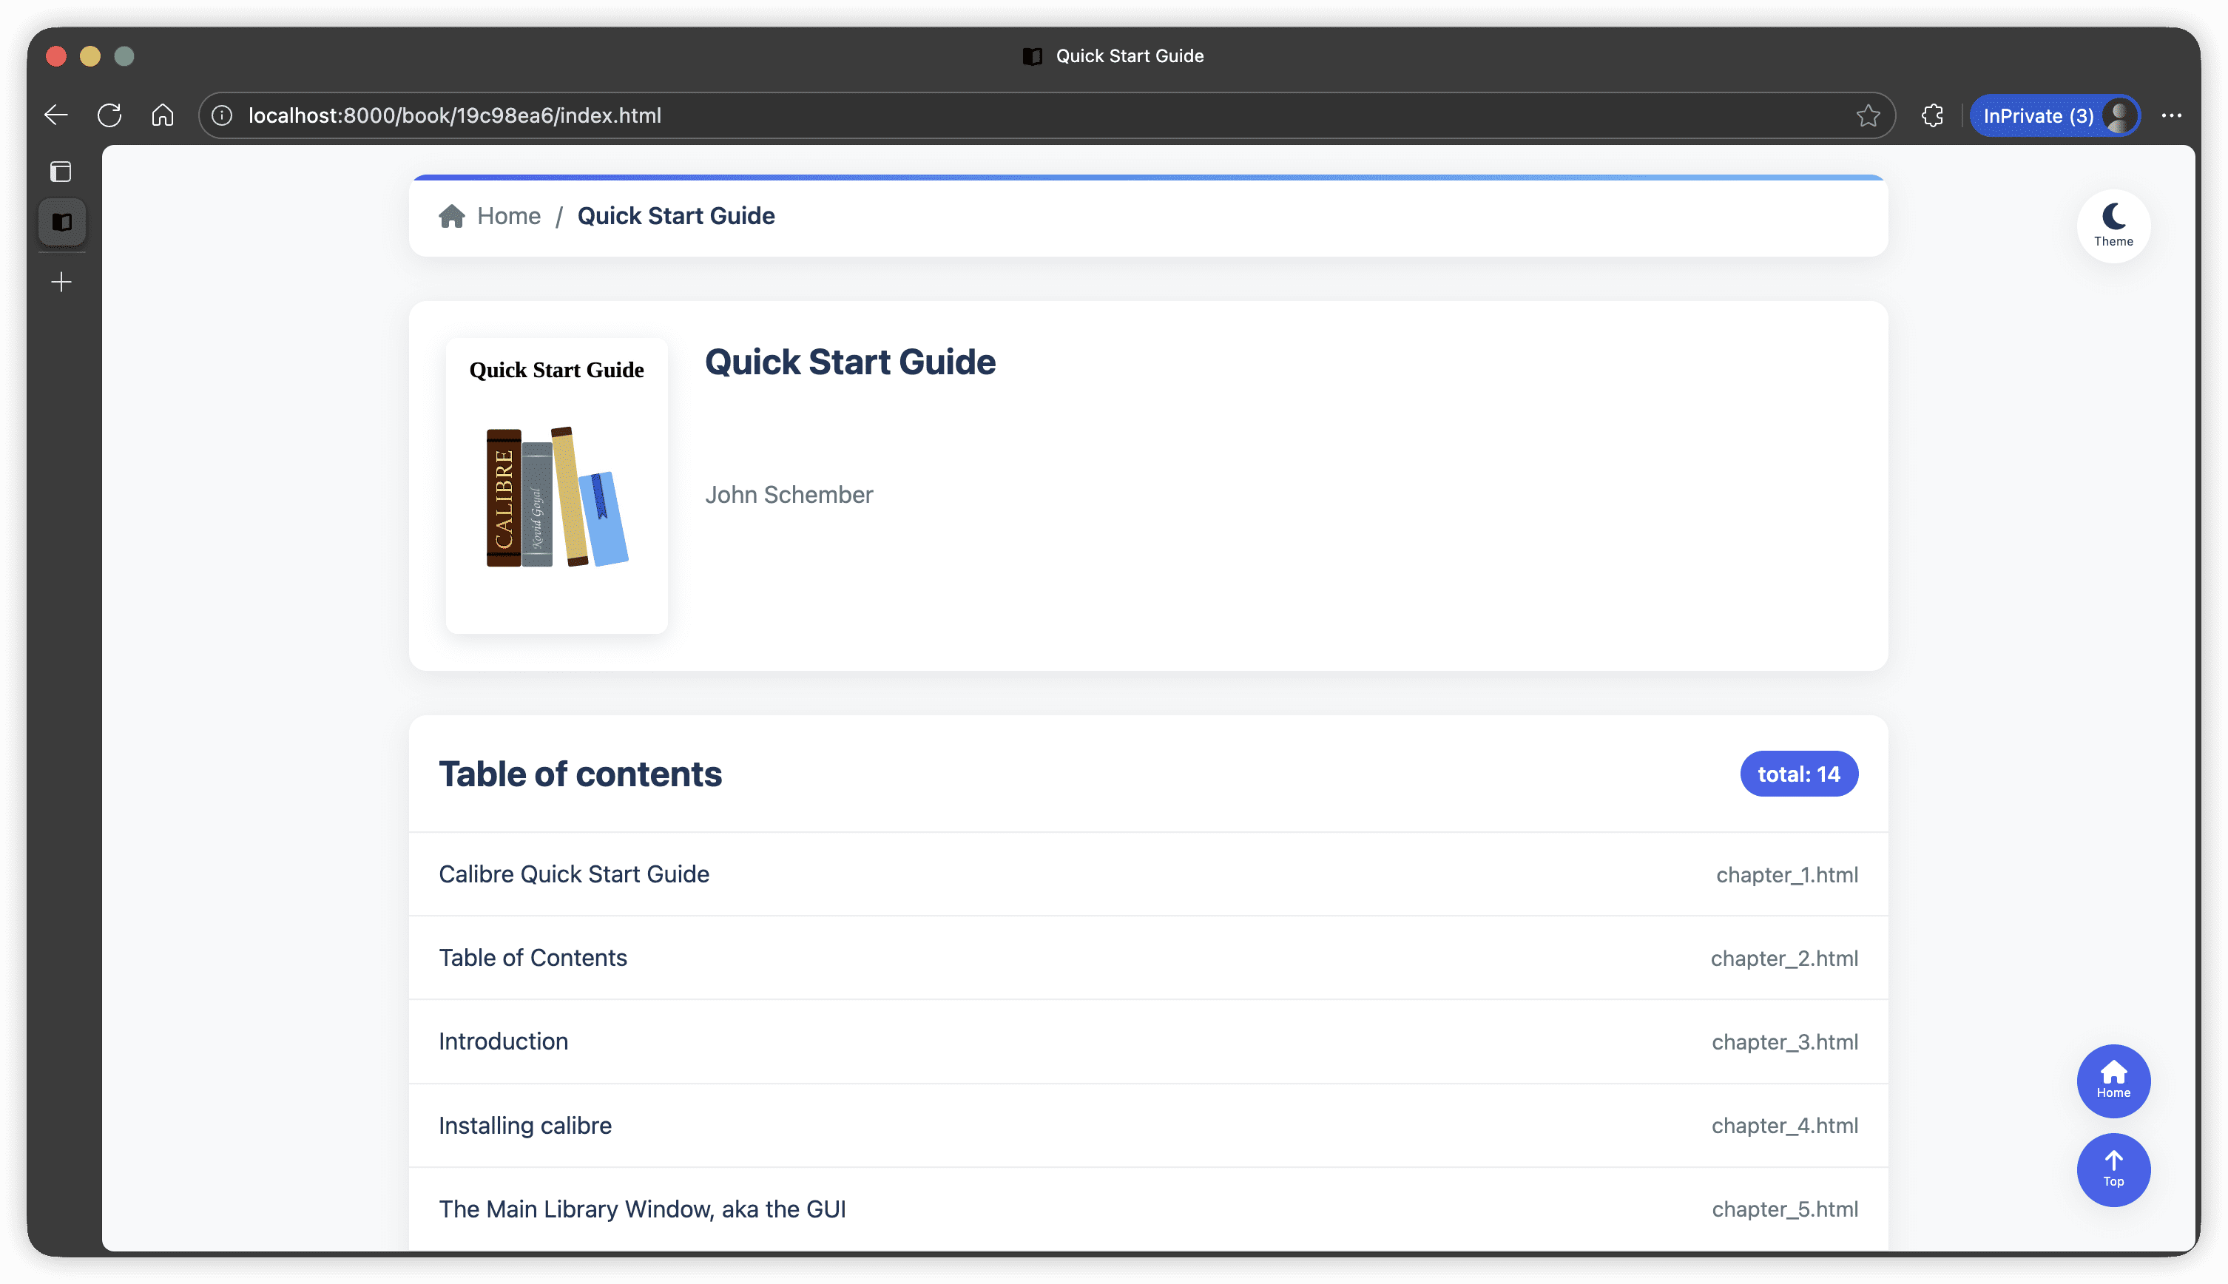The width and height of the screenshot is (2228, 1284).
Task: Add a new tab with the plus icon
Action: (x=61, y=283)
